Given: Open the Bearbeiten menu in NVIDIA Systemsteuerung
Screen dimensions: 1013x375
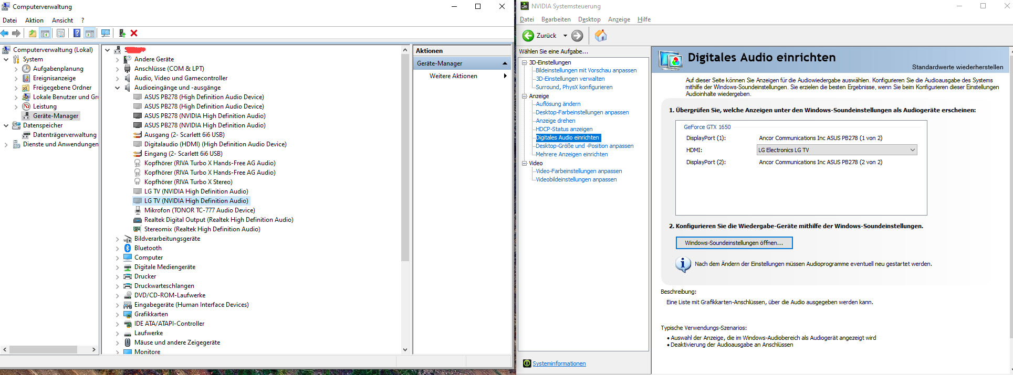Looking at the screenshot, I should click(x=556, y=19).
